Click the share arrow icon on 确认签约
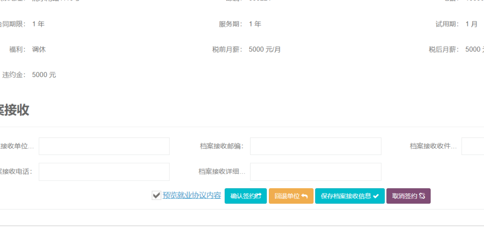Screen dimensions: 484x237 click(259, 196)
